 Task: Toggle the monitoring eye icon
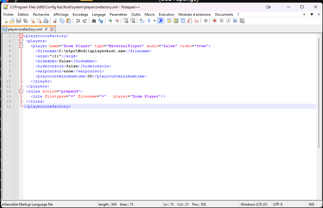click(x=205, y=21)
